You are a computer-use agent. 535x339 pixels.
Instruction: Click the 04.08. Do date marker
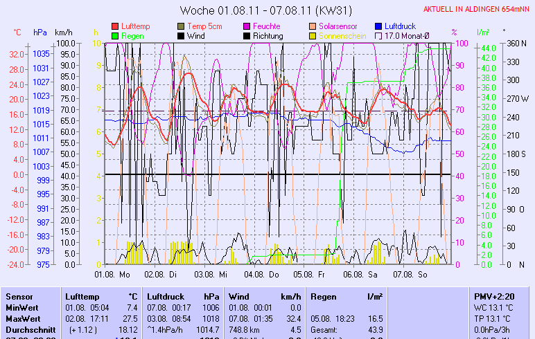click(263, 274)
